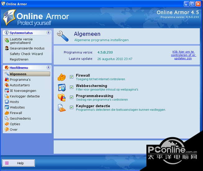Click the Firewall bricks icon in sidebar
The width and height of the screenshot is (203, 171).
[7, 113]
